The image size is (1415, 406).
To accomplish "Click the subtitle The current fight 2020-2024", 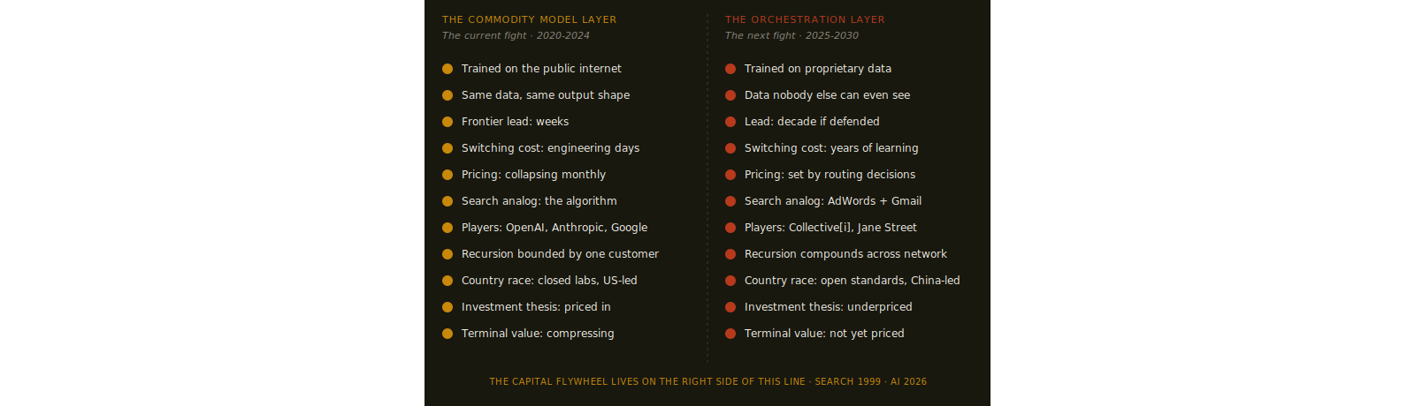I will pos(516,36).
